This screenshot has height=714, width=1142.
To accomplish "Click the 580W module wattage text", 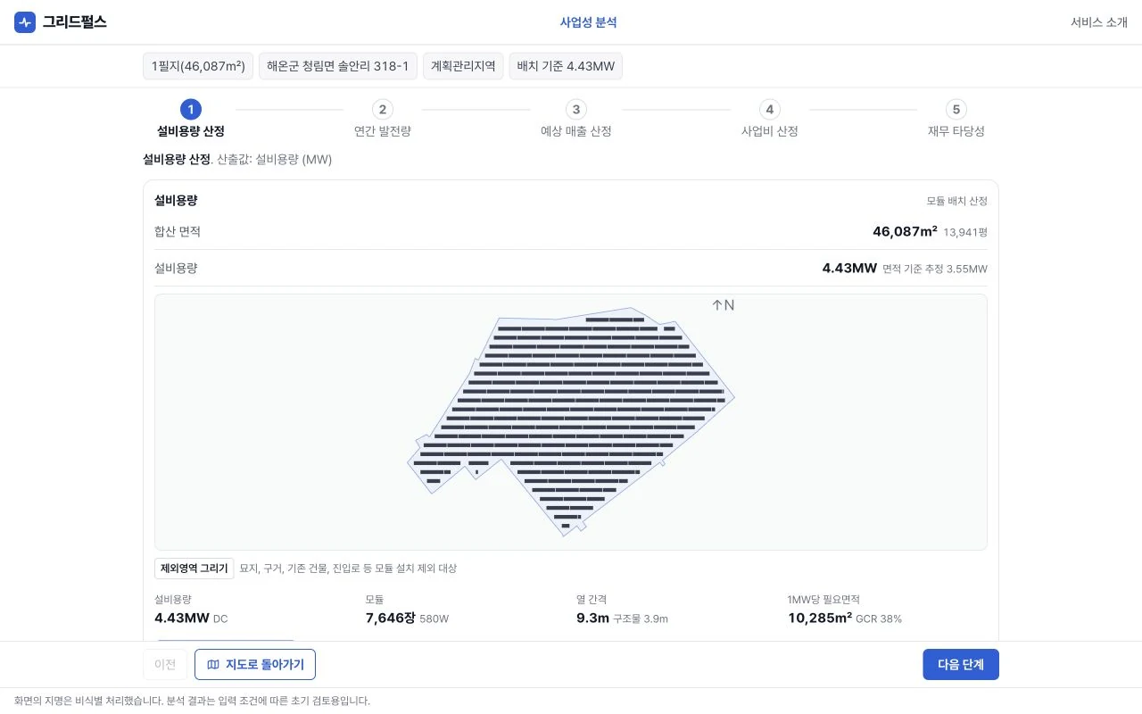I will 434,619.
